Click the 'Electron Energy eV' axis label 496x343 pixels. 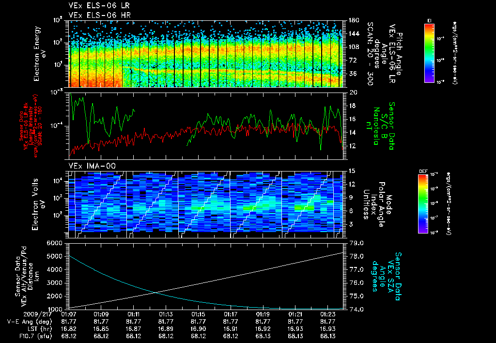click(40, 53)
